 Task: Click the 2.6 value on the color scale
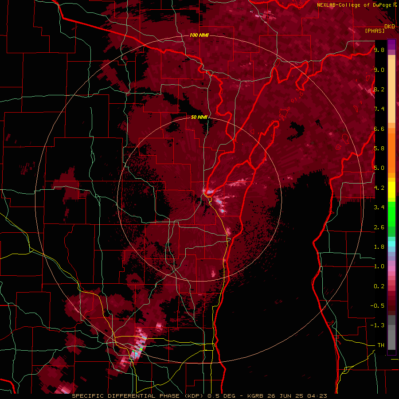379,227
